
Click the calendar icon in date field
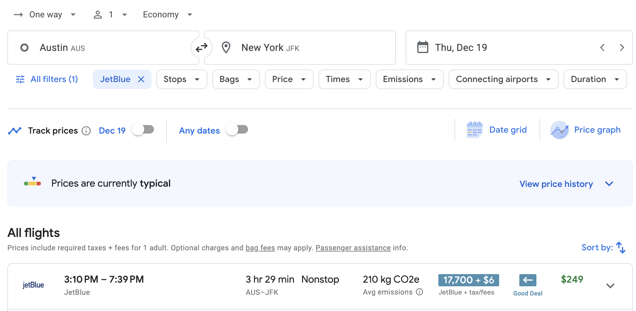pyautogui.click(x=423, y=47)
